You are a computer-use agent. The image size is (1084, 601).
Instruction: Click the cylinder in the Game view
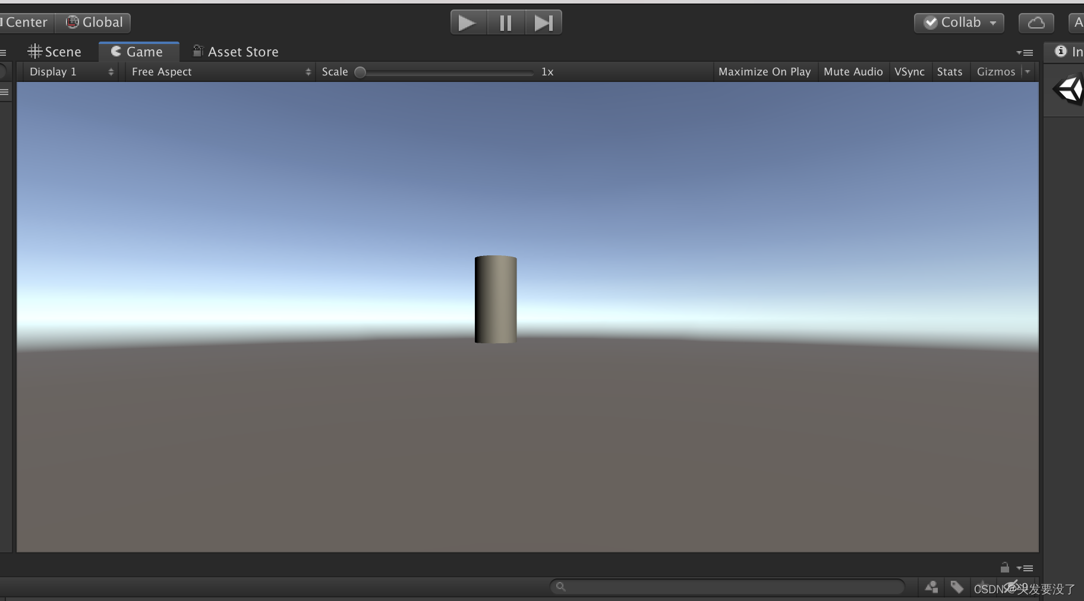click(x=496, y=299)
